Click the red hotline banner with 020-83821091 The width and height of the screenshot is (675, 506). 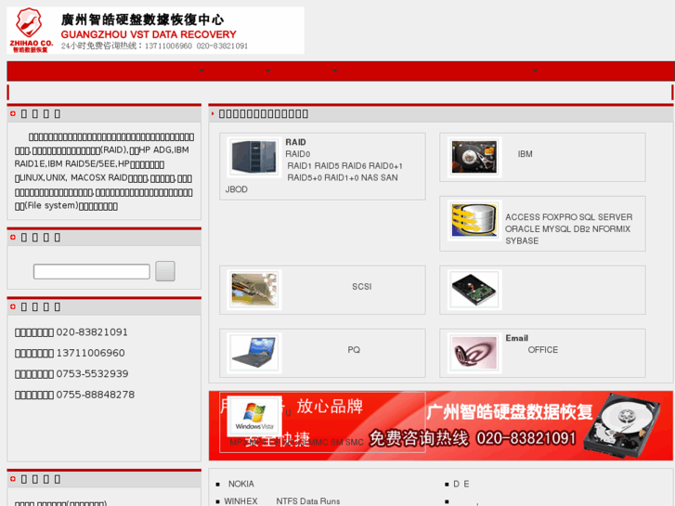click(440, 425)
